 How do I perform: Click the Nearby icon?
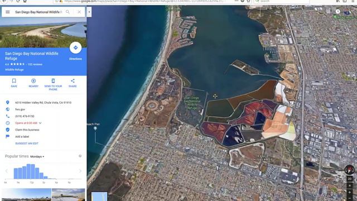(33, 80)
